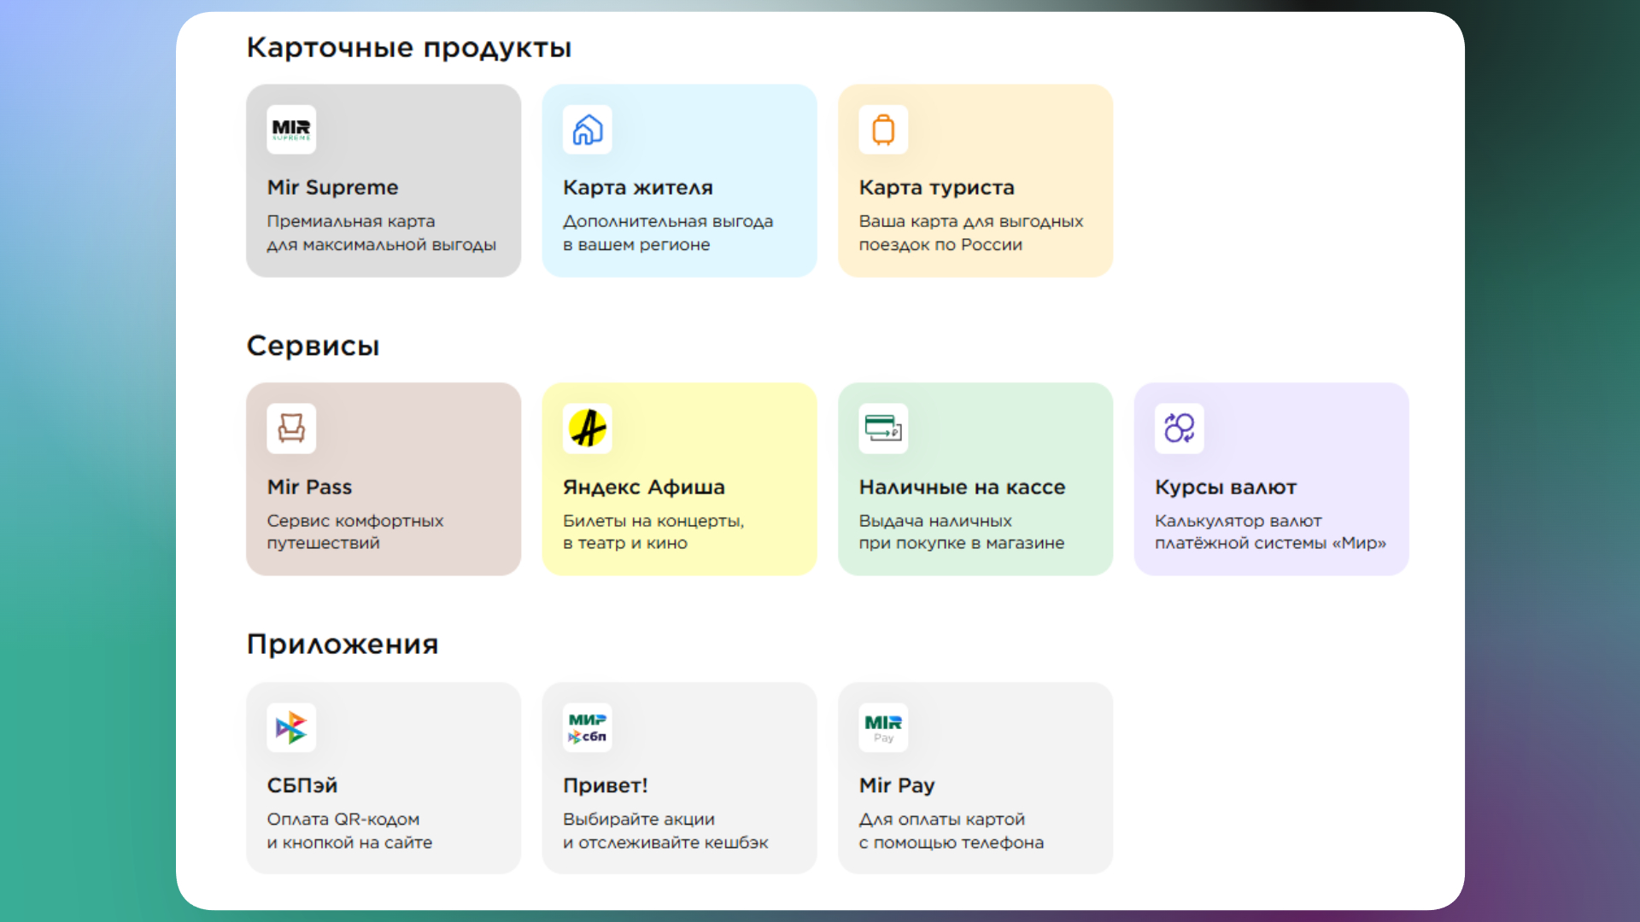Select the Карта туриста heading
Viewport: 1640px width, 922px height.
click(x=936, y=188)
